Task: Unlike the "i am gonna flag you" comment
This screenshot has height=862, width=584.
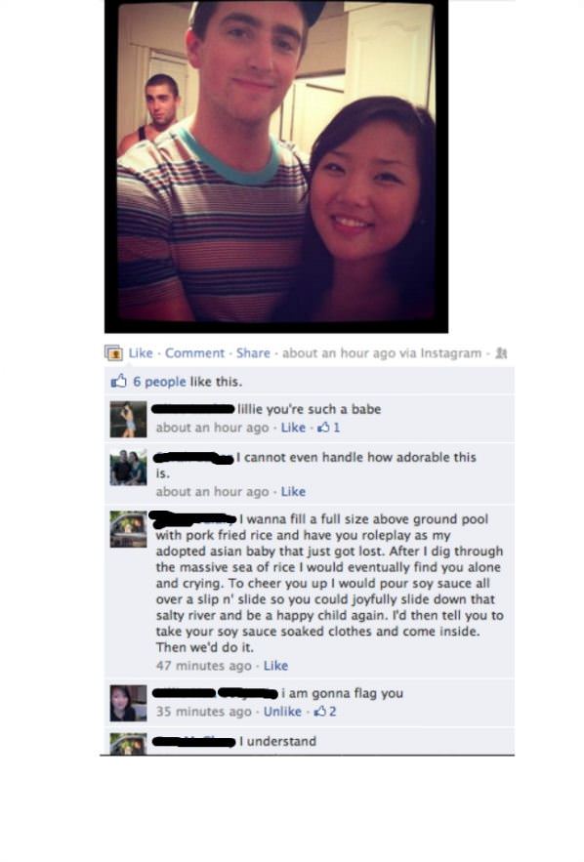Action: pos(282,712)
